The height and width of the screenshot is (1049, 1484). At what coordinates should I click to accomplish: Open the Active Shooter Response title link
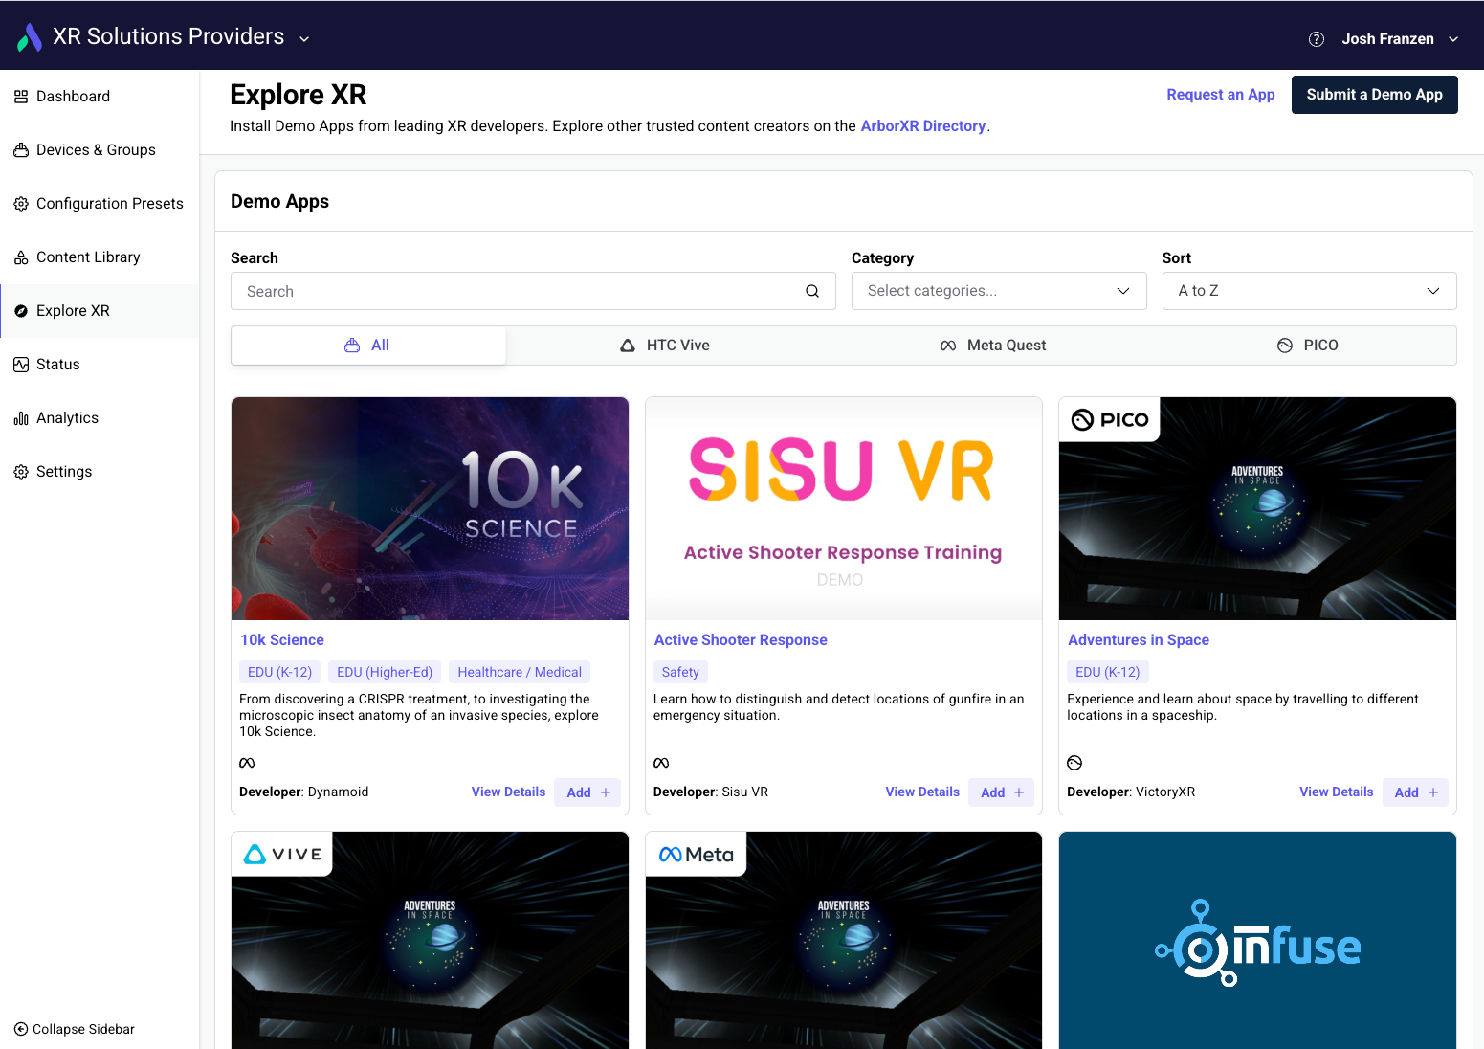[x=741, y=640]
